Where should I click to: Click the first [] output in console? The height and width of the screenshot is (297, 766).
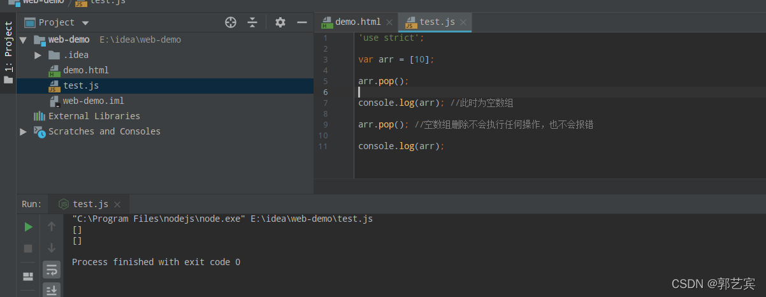pyautogui.click(x=77, y=229)
